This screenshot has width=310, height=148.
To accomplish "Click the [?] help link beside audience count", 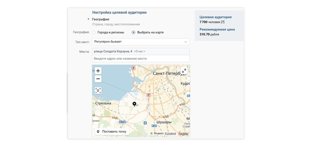I will [x=223, y=22].
